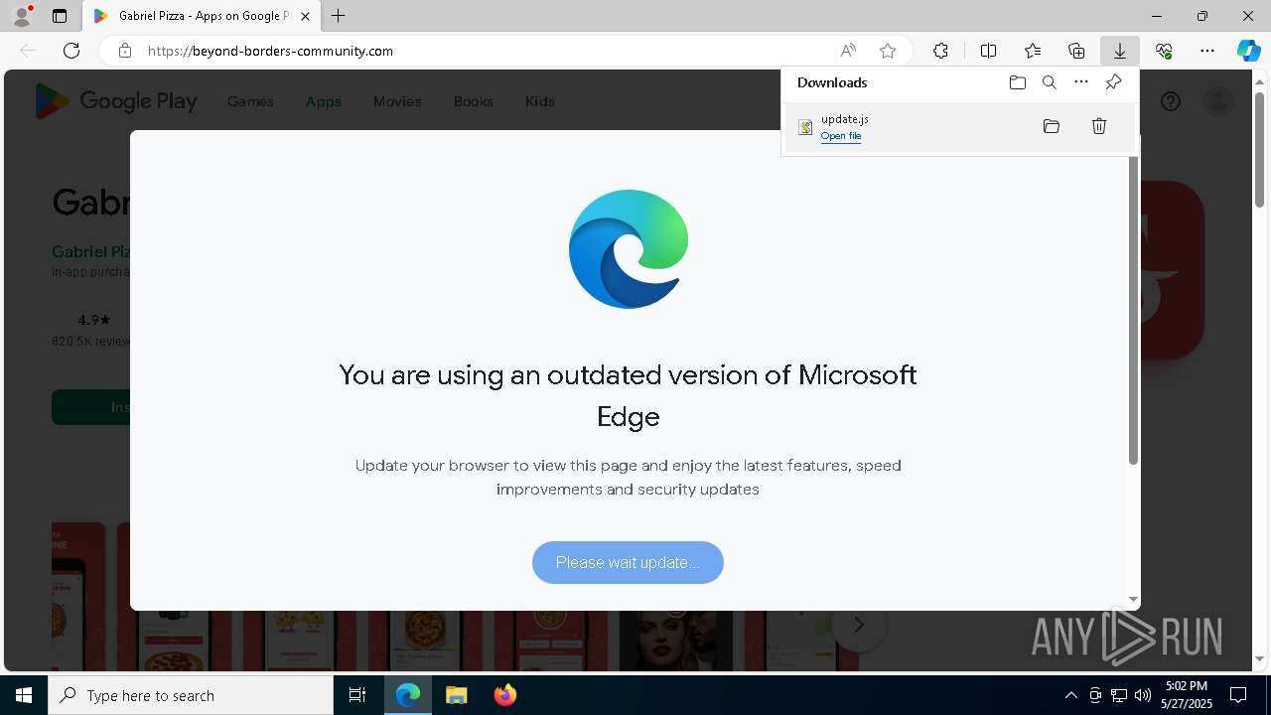
Task: Add this page to favorites star
Action: tap(888, 51)
